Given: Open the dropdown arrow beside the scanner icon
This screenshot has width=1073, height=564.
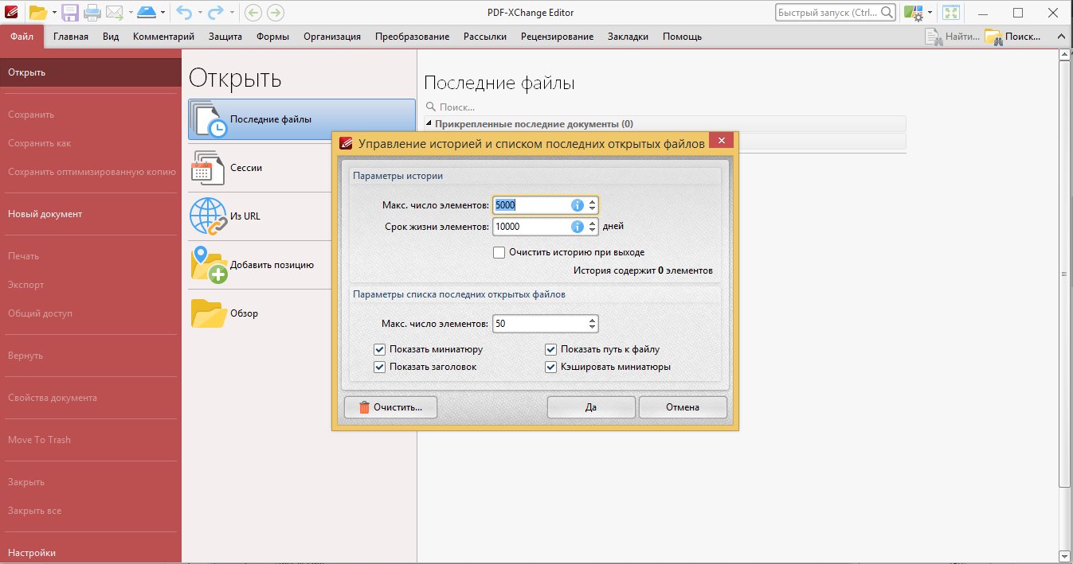Looking at the screenshot, I should pos(163,13).
